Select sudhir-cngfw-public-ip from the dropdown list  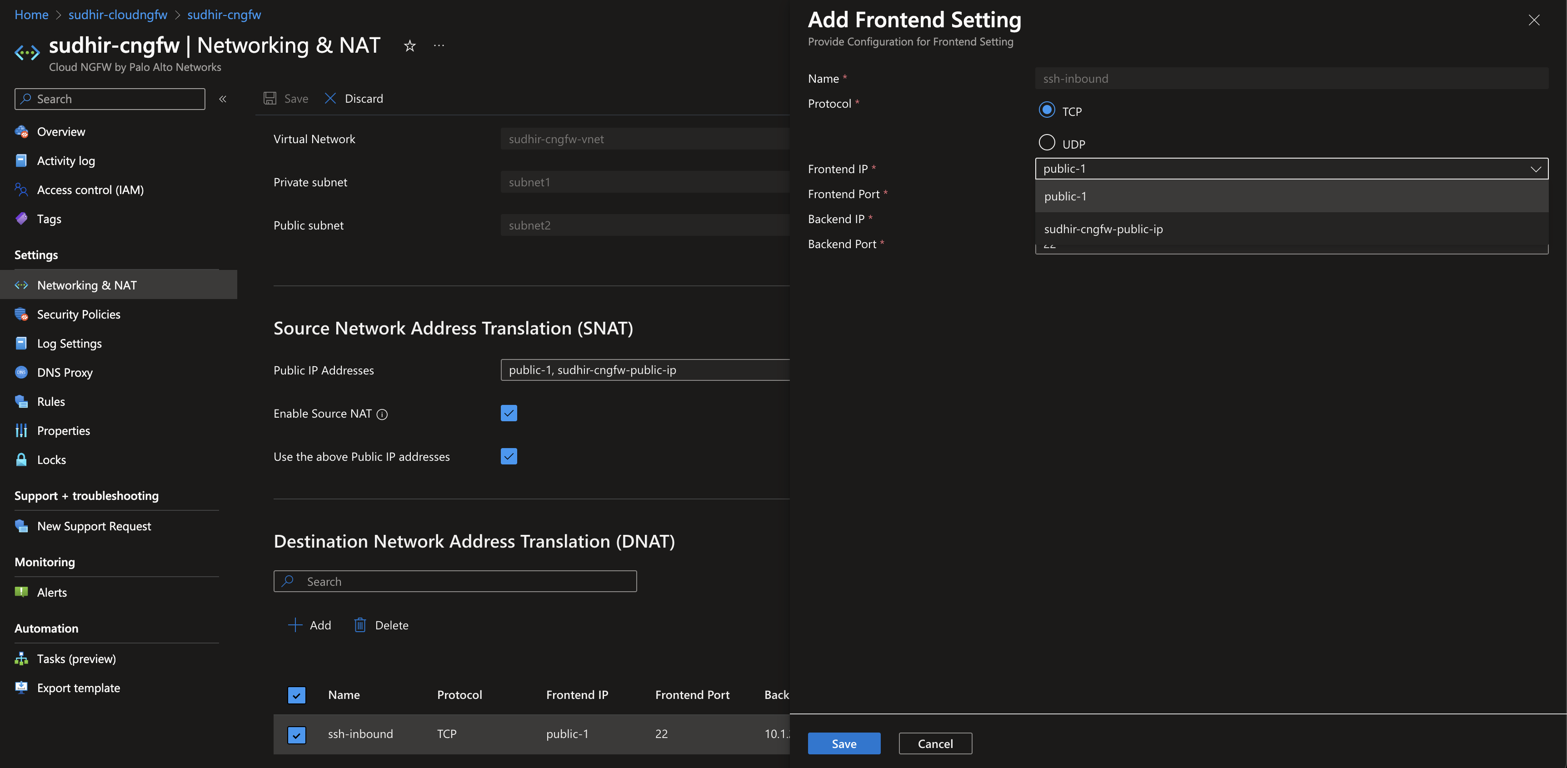pos(1103,229)
